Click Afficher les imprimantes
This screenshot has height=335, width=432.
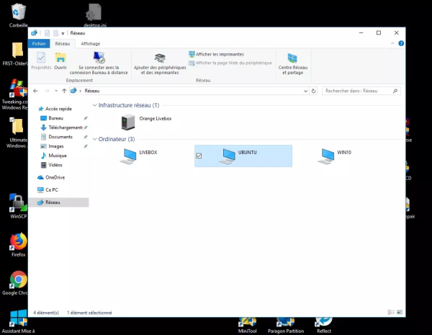216,54
